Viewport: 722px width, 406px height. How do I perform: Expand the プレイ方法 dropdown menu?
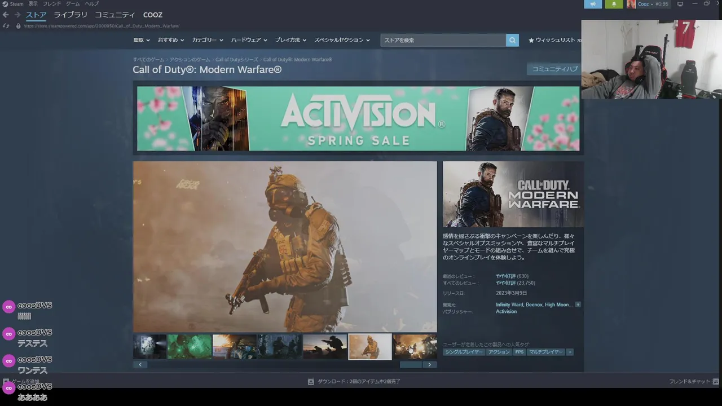(290, 40)
